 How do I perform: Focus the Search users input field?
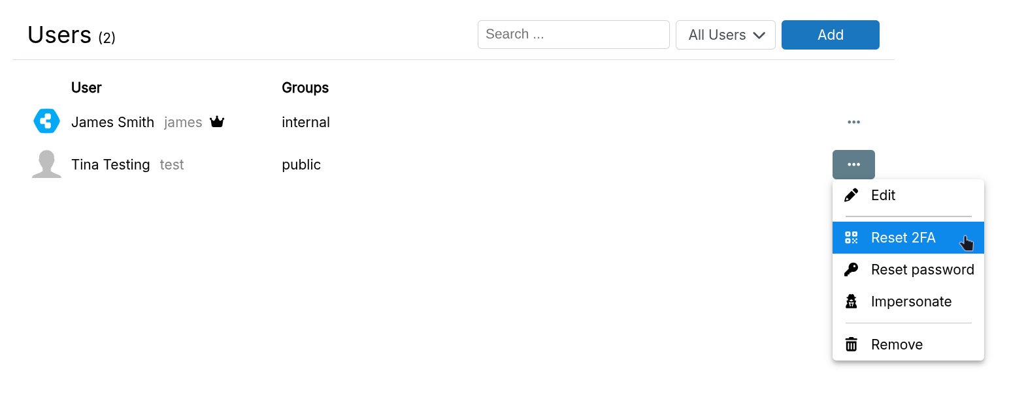(573, 35)
